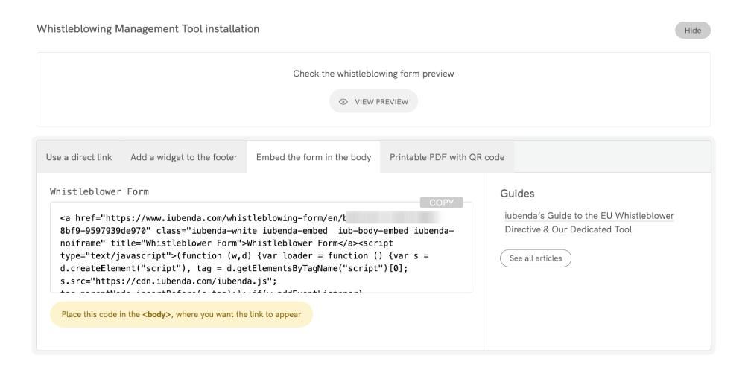Click the Guides heading
The width and height of the screenshot is (745, 376).
(x=517, y=194)
